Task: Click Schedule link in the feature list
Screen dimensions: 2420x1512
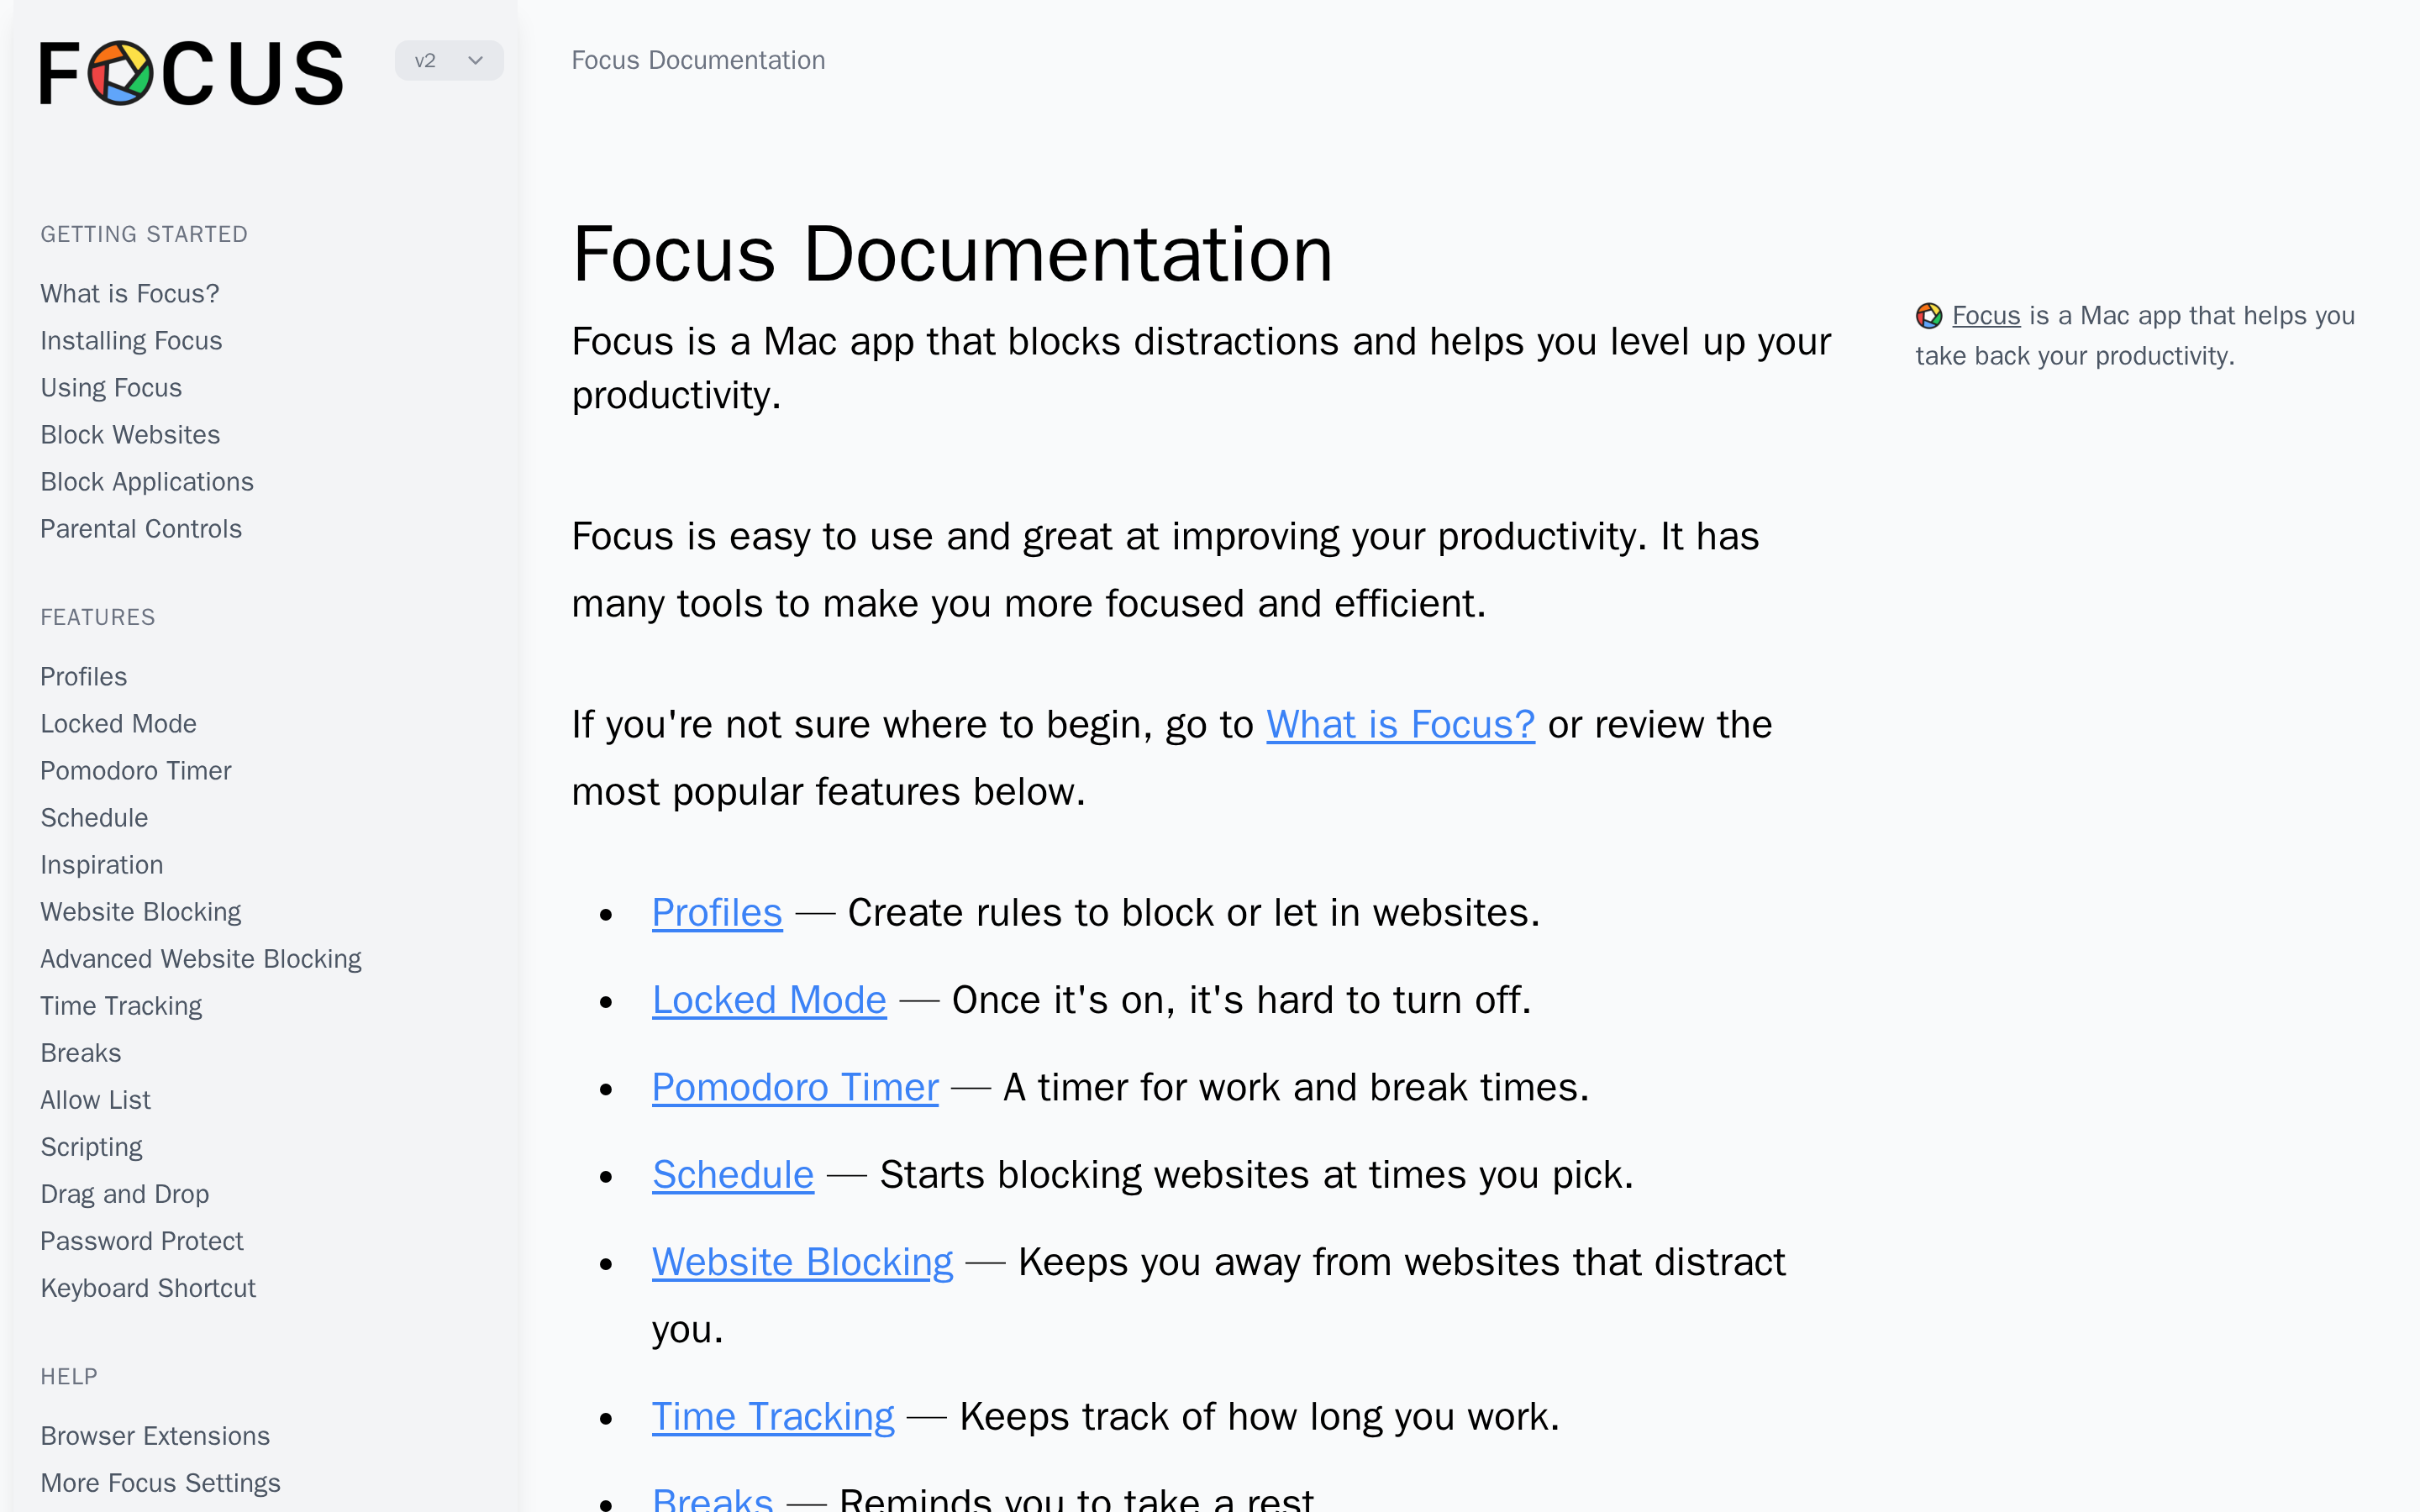Action: click(x=733, y=1174)
